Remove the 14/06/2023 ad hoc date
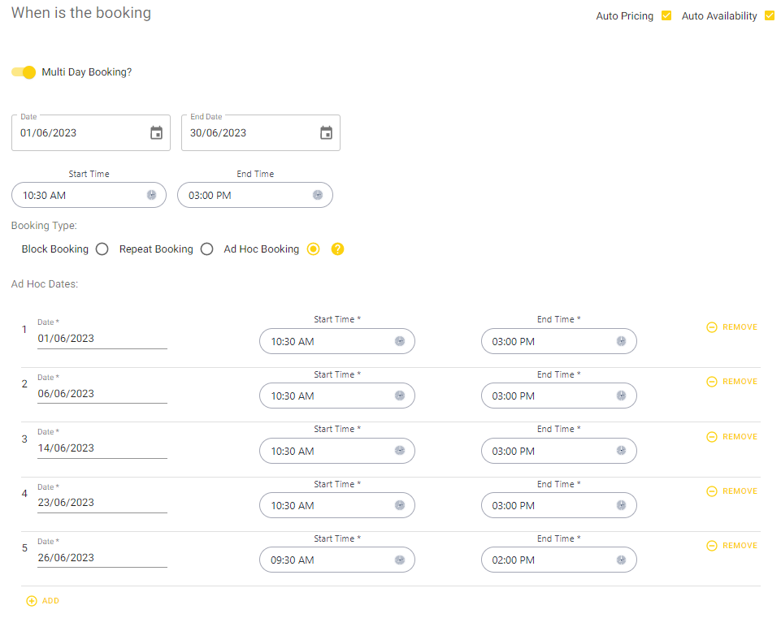781x627 pixels. 731,436
